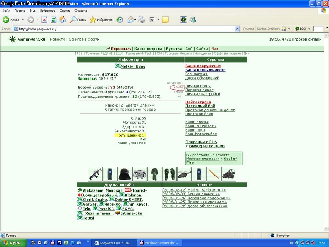The width and height of the screenshot is (329, 247).
Task: Open Личная почта link
Action: click(x=198, y=86)
